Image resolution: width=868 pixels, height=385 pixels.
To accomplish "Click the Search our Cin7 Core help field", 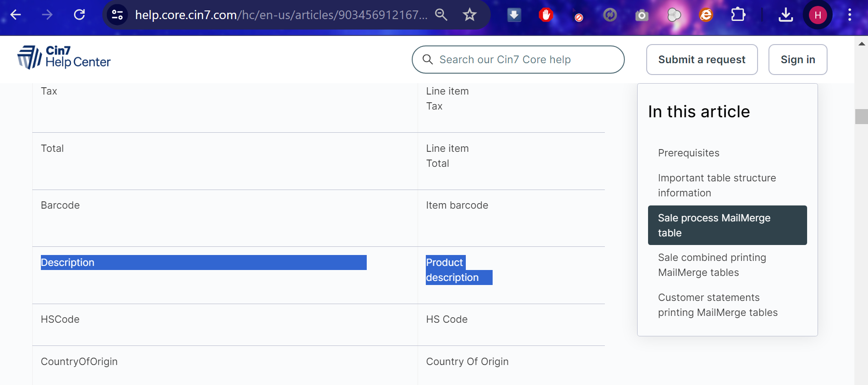I will tap(518, 60).
